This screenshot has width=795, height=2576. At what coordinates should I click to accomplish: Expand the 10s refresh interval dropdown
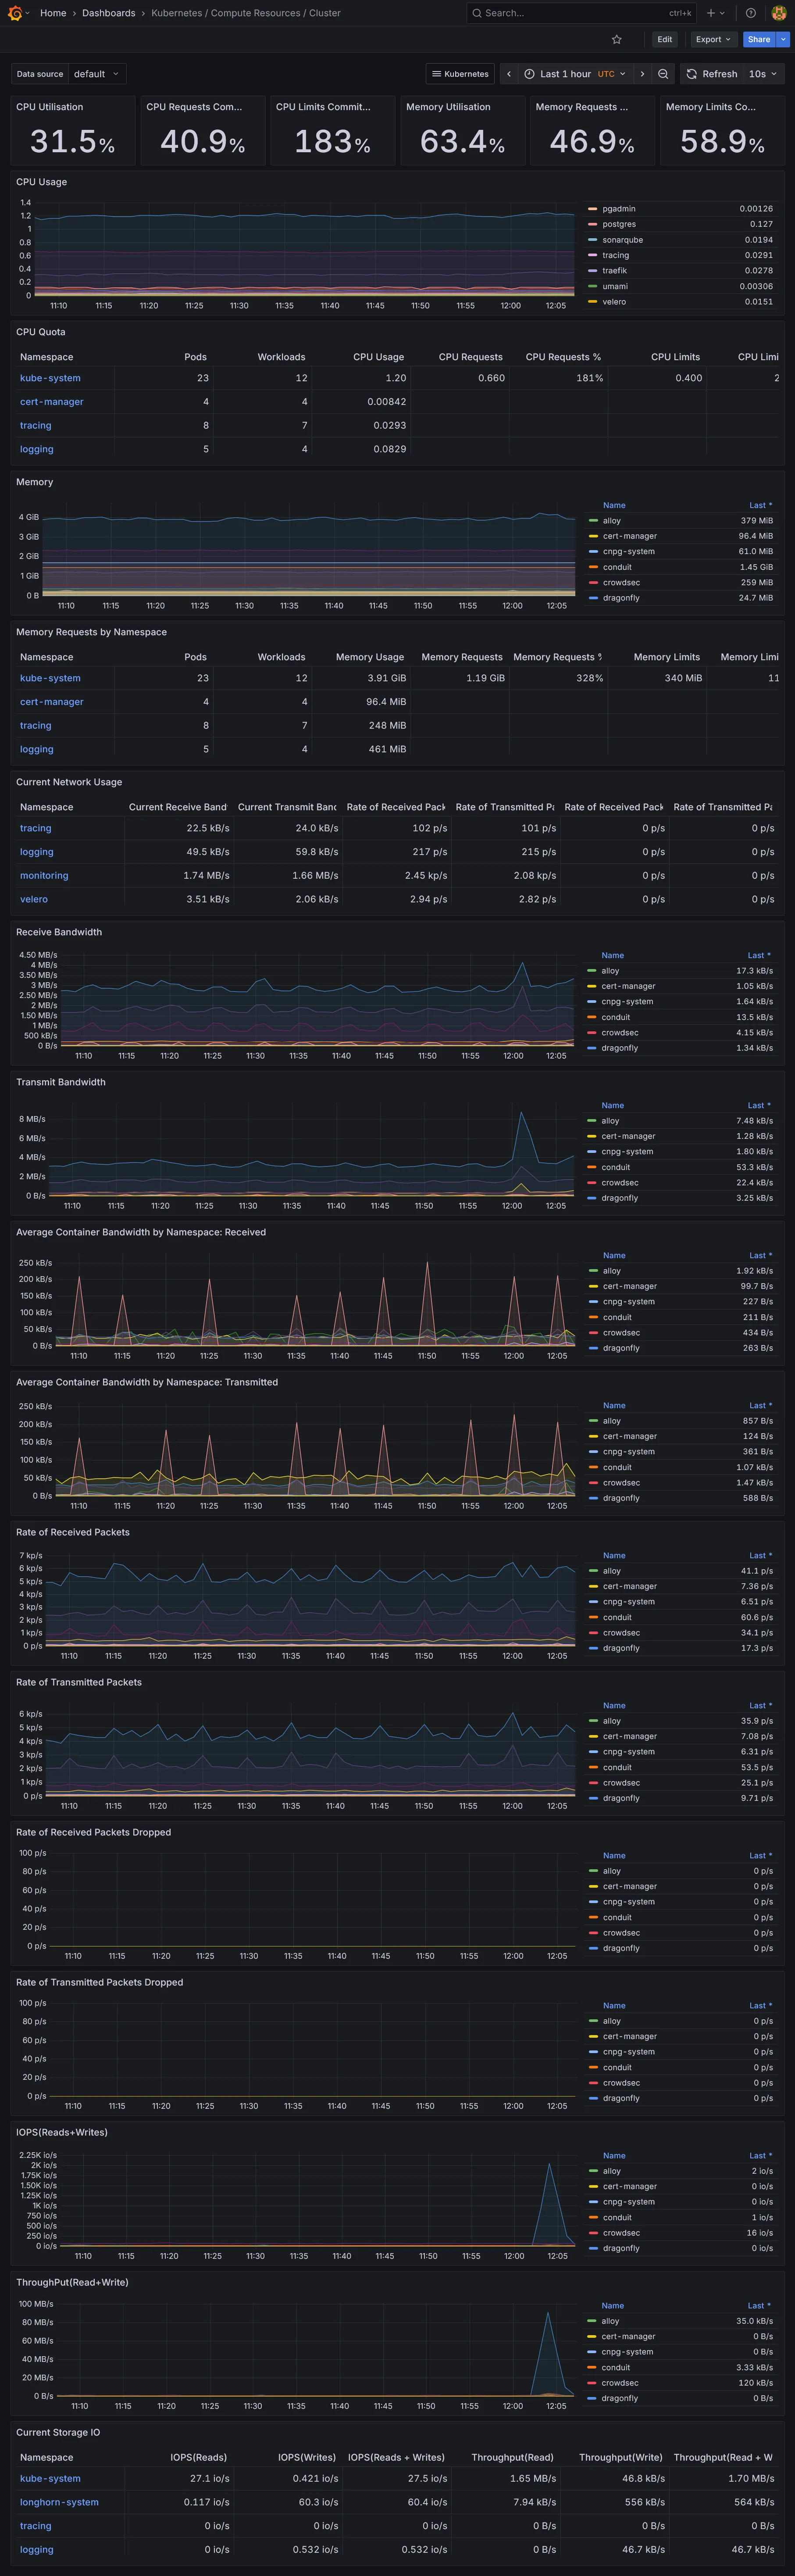(x=763, y=74)
